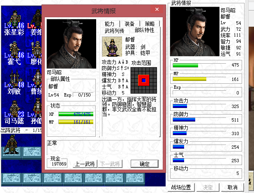Viewport: 254px width, 193px height.
Task: Click the 现金 197869 value
Action: pos(59,164)
